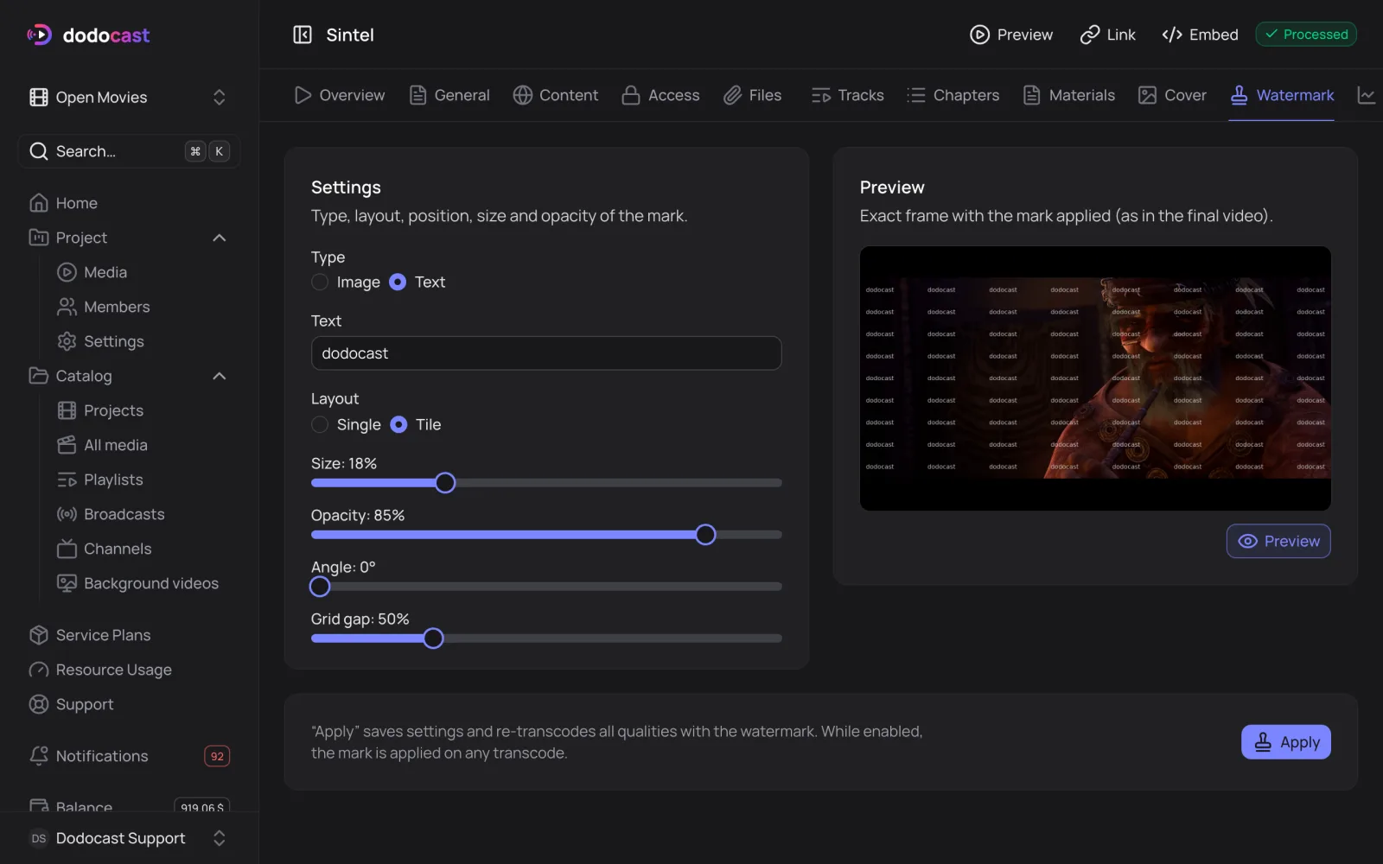Click the analytics chart icon after Watermark
Image resolution: width=1383 pixels, height=864 pixels.
(1367, 95)
